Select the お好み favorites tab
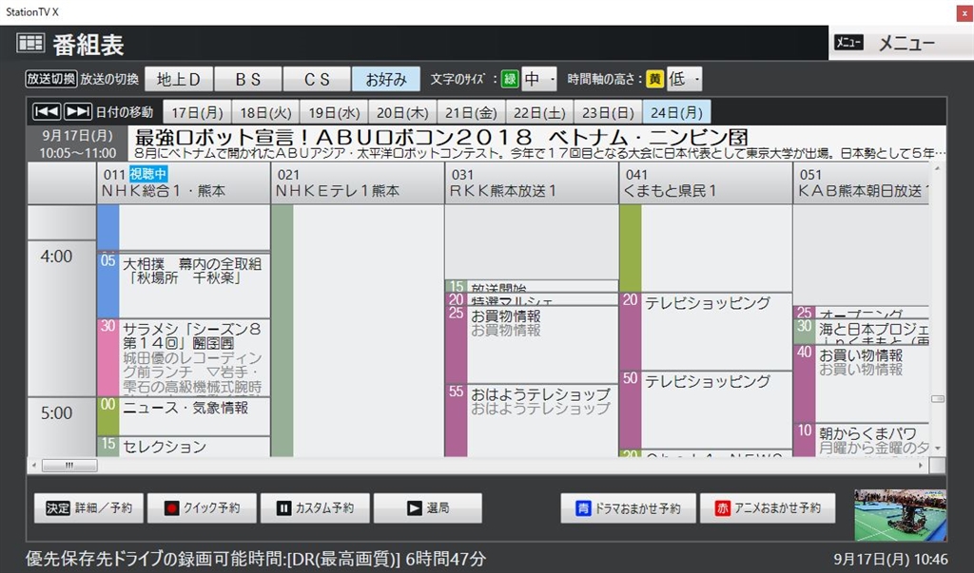The image size is (974, 573). pos(386,79)
